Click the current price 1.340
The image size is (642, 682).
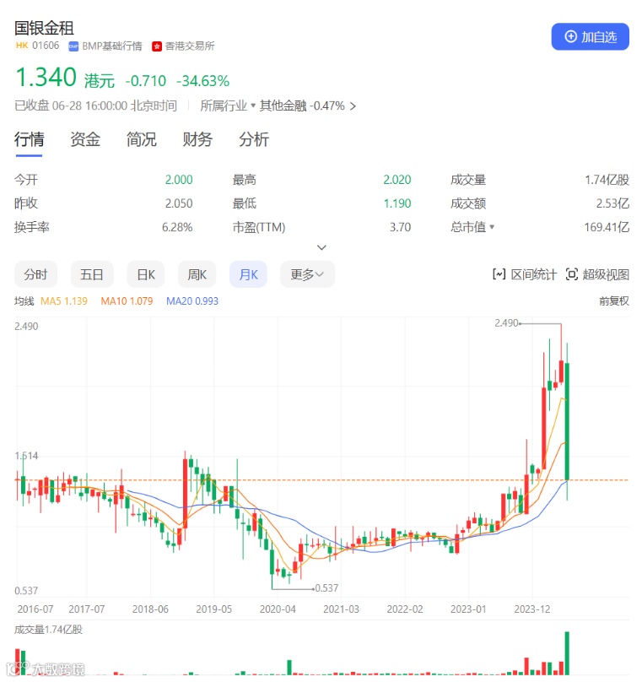pos(46,78)
